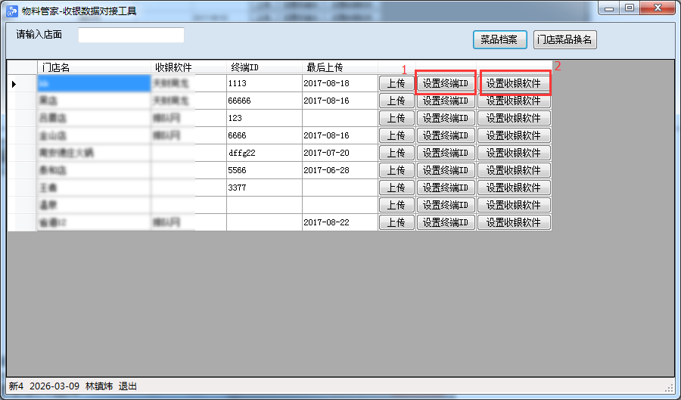Click the 终端ID column header
This screenshot has width=681, height=400.
pos(263,67)
